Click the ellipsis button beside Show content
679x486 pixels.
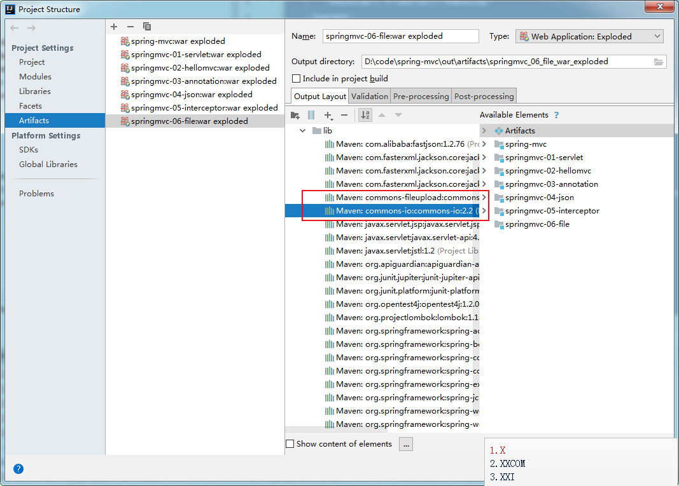click(406, 444)
